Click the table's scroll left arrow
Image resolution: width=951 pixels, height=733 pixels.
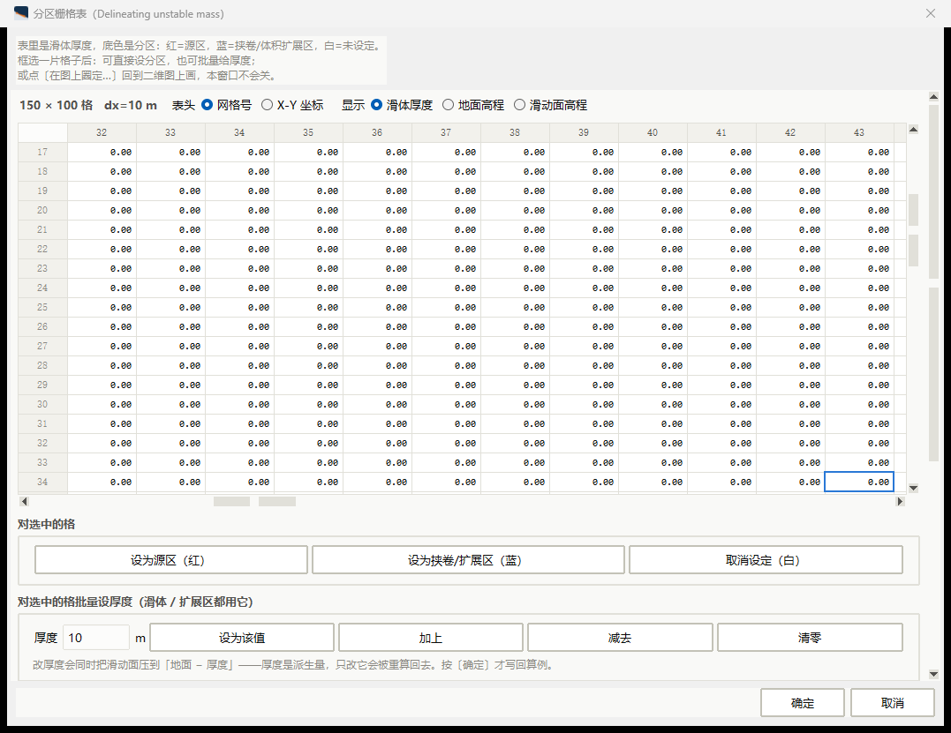coord(24,501)
